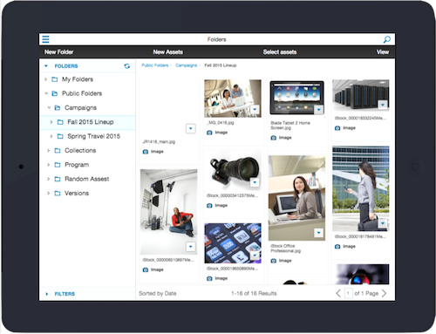The image size is (436, 334).
Task: Click the Fall 2015 Lineup folder icon
Action: (x=60, y=122)
